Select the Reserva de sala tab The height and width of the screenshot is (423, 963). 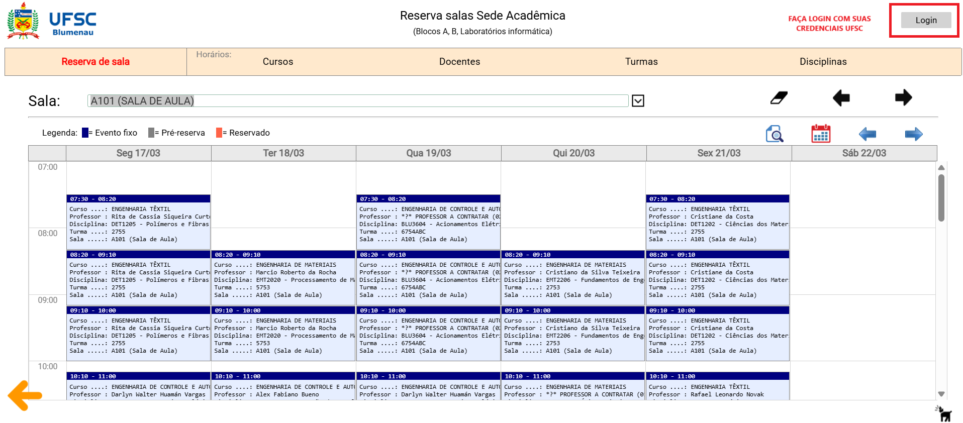coord(95,62)
